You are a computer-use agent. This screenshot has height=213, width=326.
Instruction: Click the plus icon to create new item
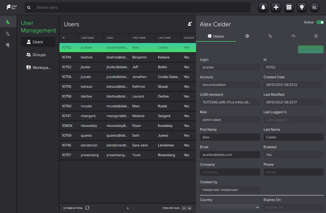point(276,7)
